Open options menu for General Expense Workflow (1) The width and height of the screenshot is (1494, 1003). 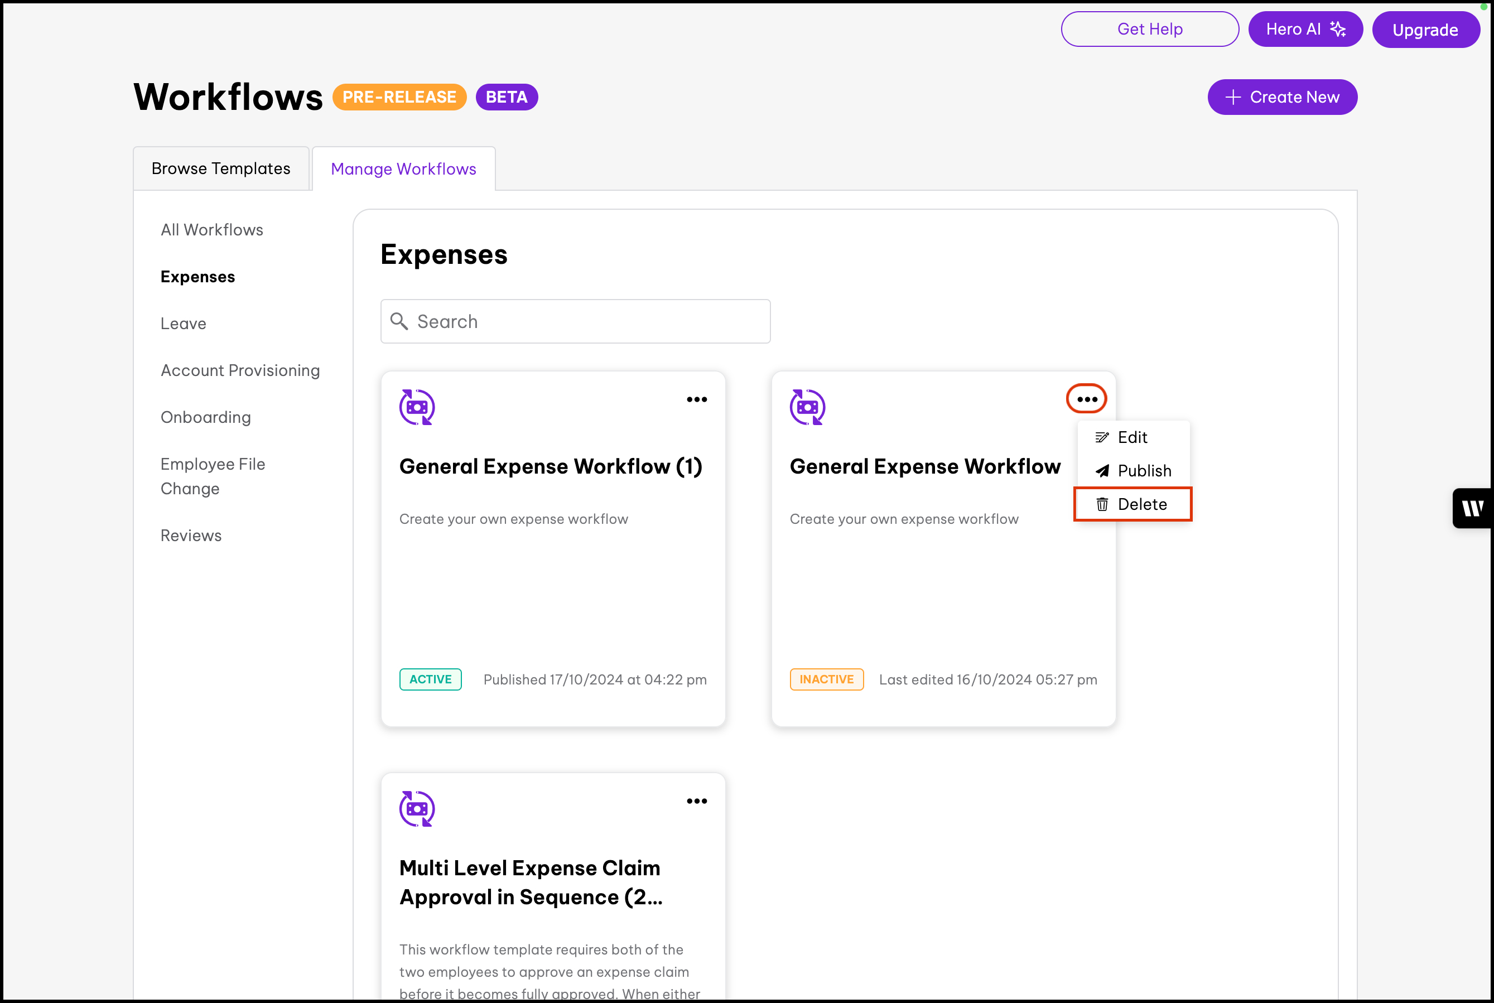(696, 399)
